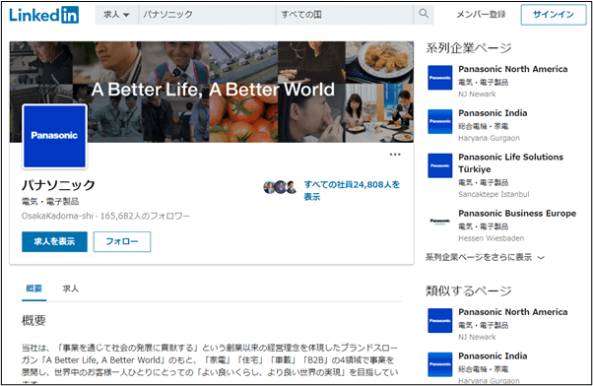The width and height of the screenshot is (593, 386).
Task: Click Panasonic North America logo under 系列企業ページ
Action: point(440,78)
